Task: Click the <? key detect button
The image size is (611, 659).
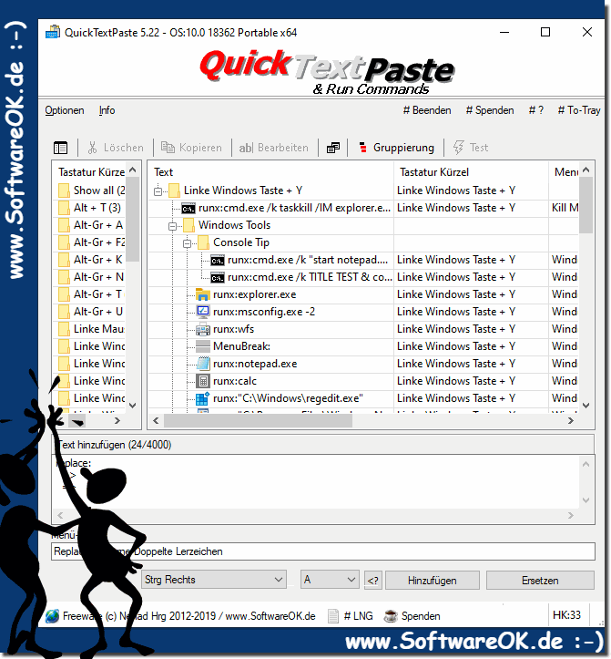Action: [x=373, y=581]
